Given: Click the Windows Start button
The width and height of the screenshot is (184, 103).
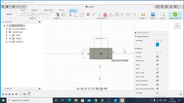Looking at the screenshot, I should (x=3, y=100).
